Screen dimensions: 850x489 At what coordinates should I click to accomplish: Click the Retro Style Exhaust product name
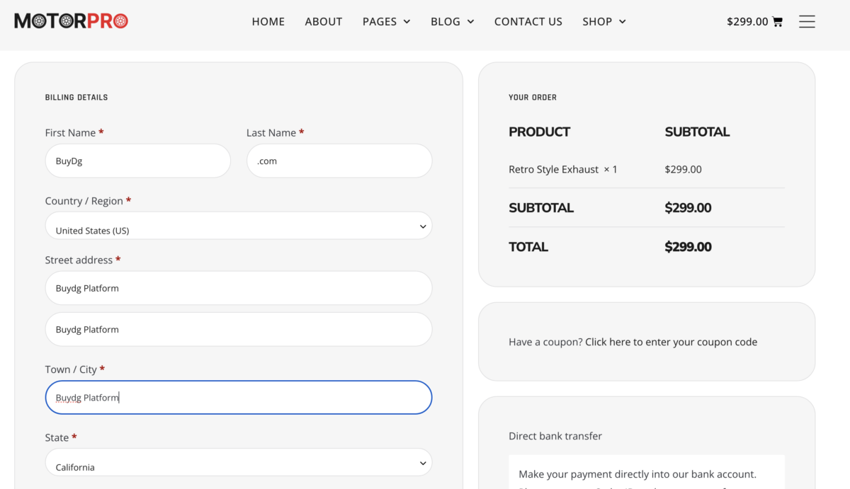(x=553, y=169)
